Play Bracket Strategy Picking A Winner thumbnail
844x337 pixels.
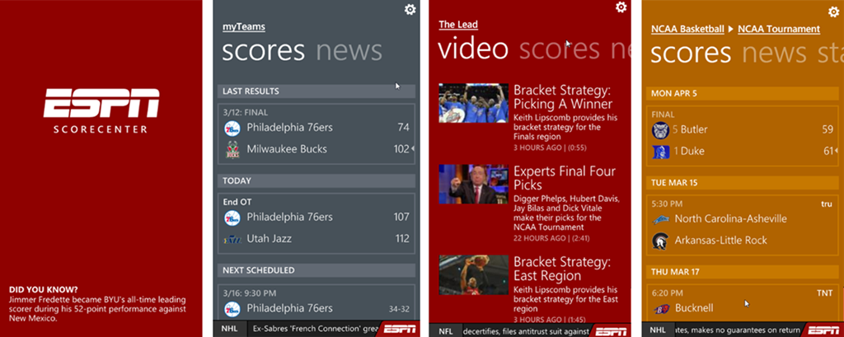click(x=473, y=103)
